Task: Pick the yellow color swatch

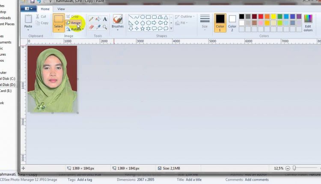Action: point(273,17)
